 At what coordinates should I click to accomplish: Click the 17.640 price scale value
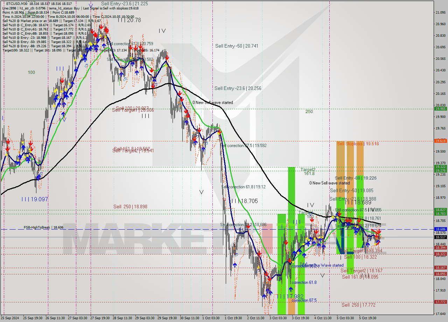tap(440, 314)
